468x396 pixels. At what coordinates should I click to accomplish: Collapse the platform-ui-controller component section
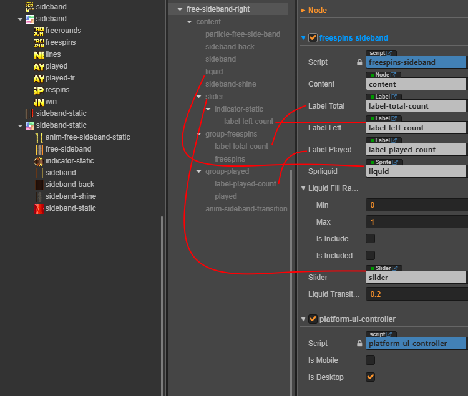(303, 319)
